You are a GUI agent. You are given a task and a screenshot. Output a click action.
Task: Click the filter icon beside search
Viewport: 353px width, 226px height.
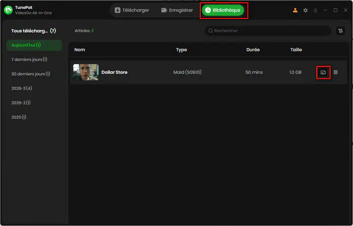pos(340,31)
